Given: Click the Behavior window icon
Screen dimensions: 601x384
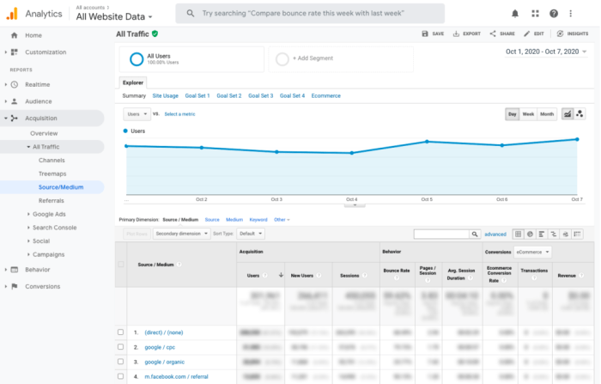Looking at the screenshot, I should [x=15, y=270].
